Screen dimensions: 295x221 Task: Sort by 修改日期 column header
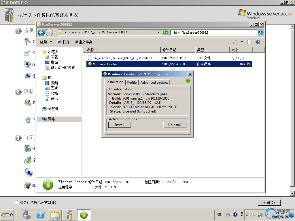178,50
